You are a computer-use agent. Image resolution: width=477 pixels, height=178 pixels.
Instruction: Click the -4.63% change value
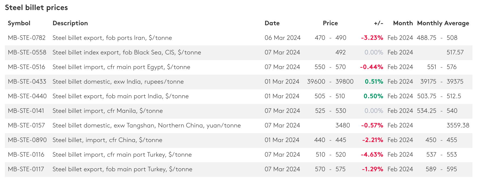point(372,155)
